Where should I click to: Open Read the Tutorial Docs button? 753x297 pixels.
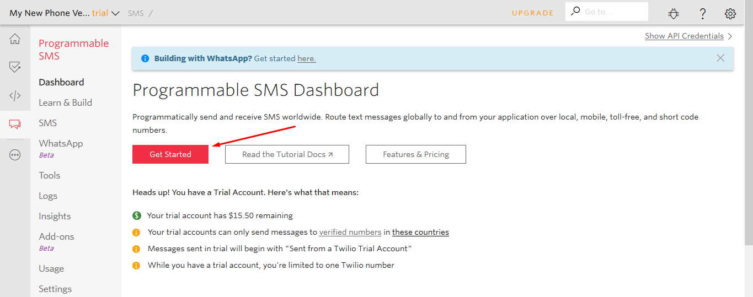(x=287, y=154)
